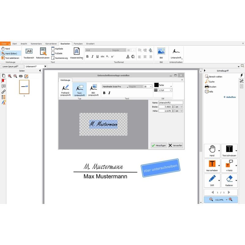
Task: Insert an image with Bild icon
Action: (x=161, y=53)
